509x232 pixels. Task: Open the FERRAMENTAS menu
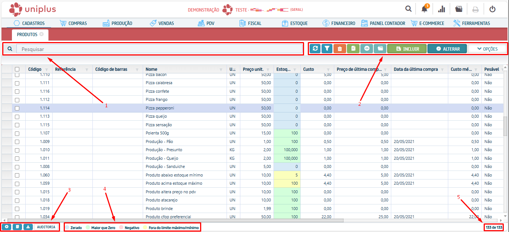(472, 23)
